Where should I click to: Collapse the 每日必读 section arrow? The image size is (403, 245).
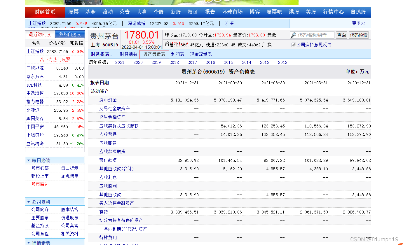(x=29, y=160)
